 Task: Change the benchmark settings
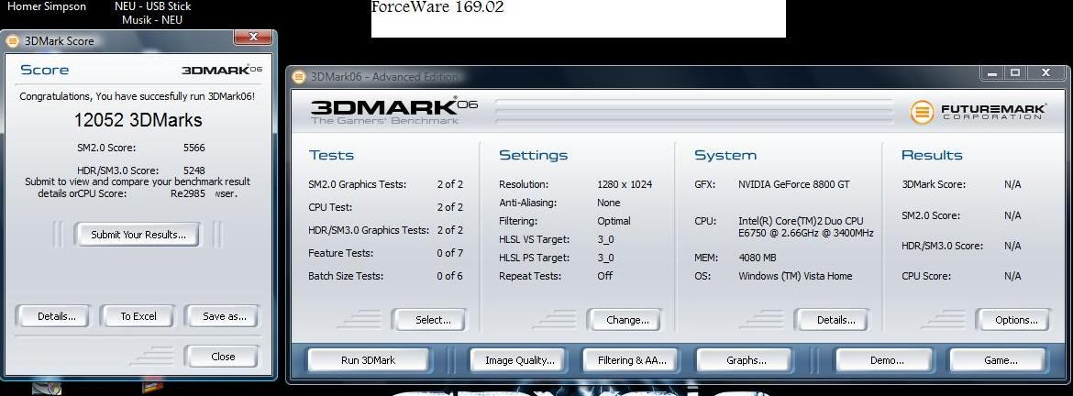626,320
